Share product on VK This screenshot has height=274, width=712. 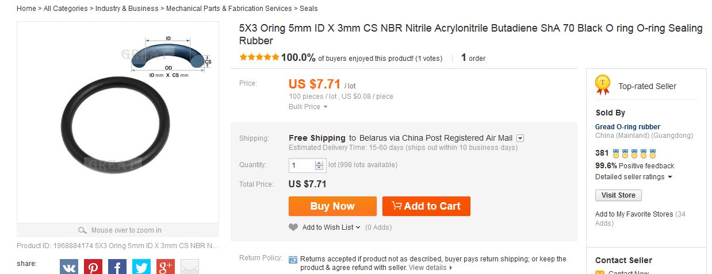click(x=69, y=267)
